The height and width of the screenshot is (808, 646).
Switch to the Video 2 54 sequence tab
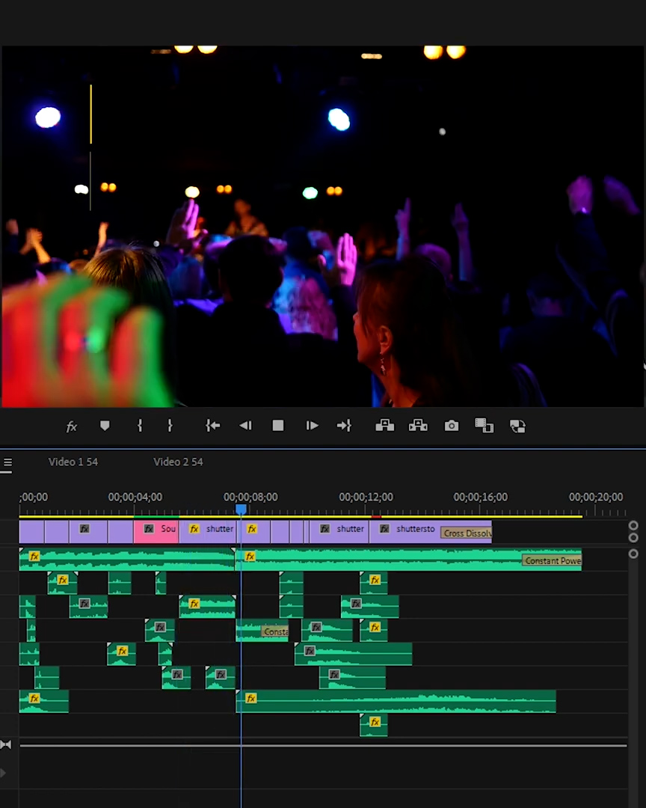178,462
